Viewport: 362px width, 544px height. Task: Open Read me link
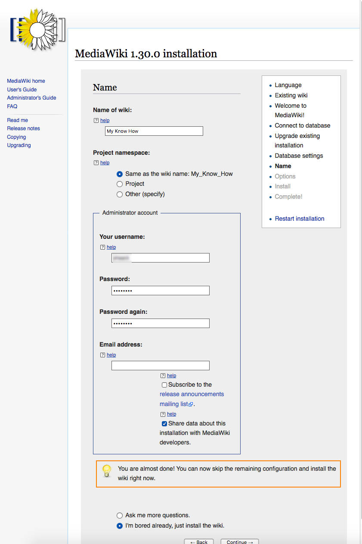[17, 120]
